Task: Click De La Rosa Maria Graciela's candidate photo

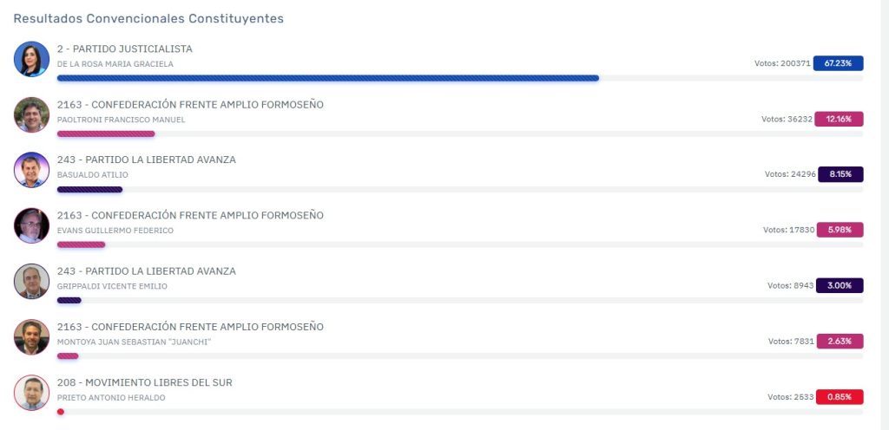Action: point(32,59)
